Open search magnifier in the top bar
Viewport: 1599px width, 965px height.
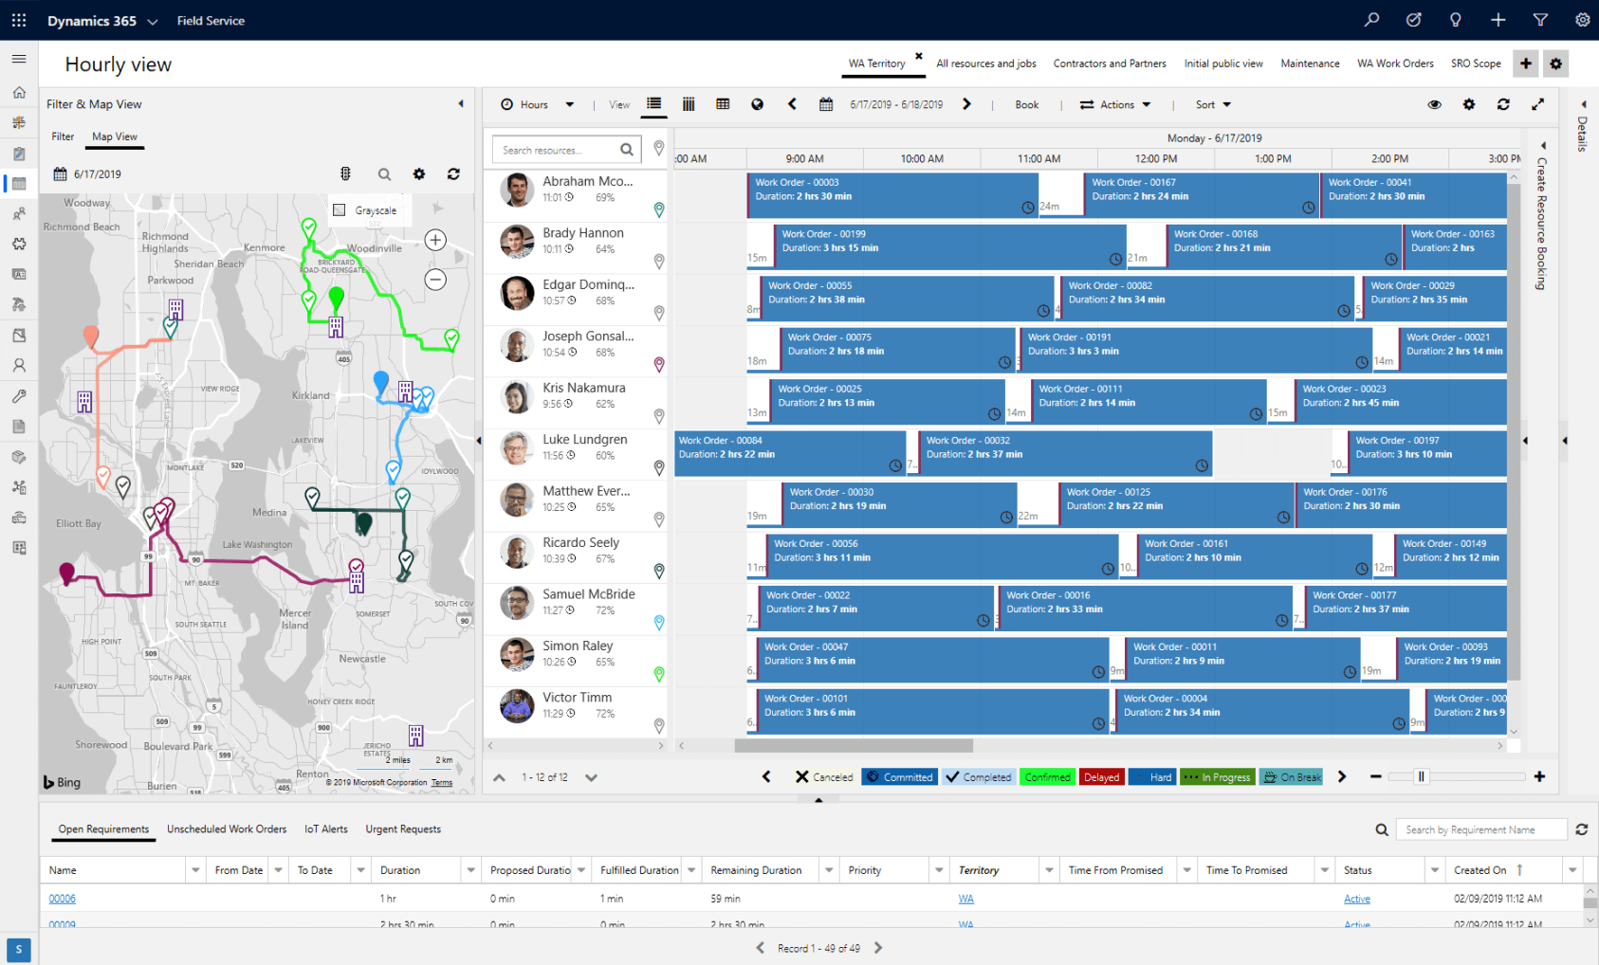tap(1371, 20)
